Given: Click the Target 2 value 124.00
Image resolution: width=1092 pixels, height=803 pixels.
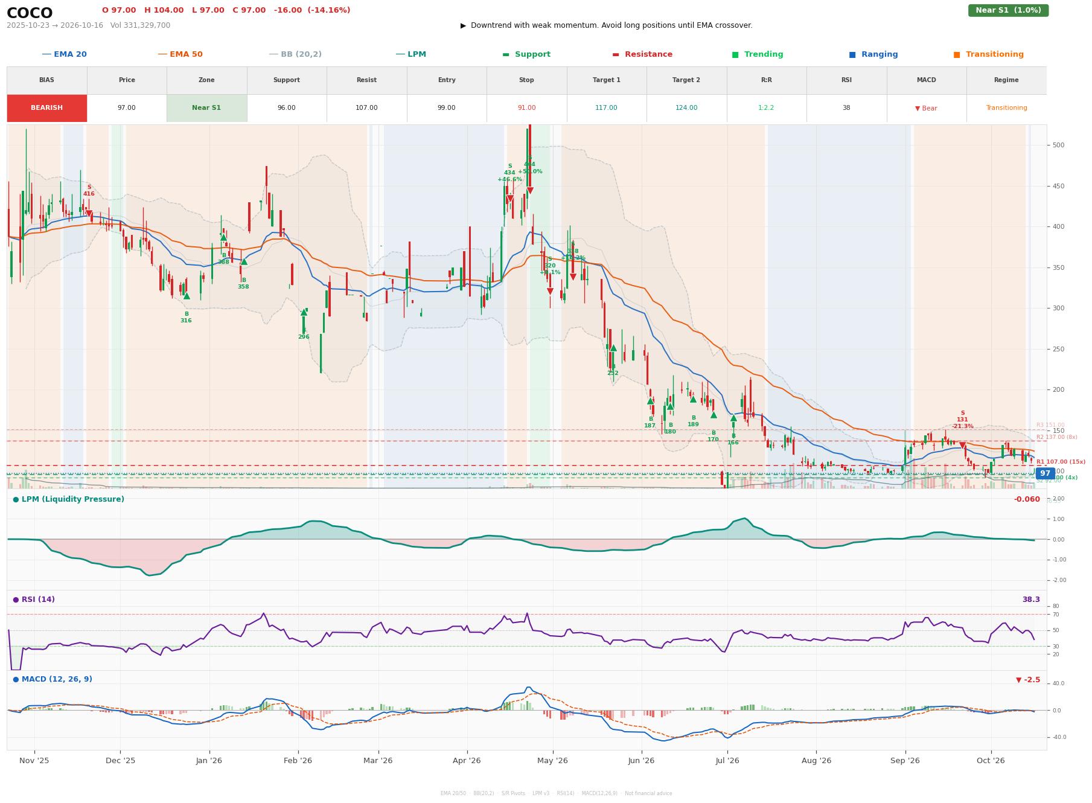Looking at the screenshot, I should 686,108.
